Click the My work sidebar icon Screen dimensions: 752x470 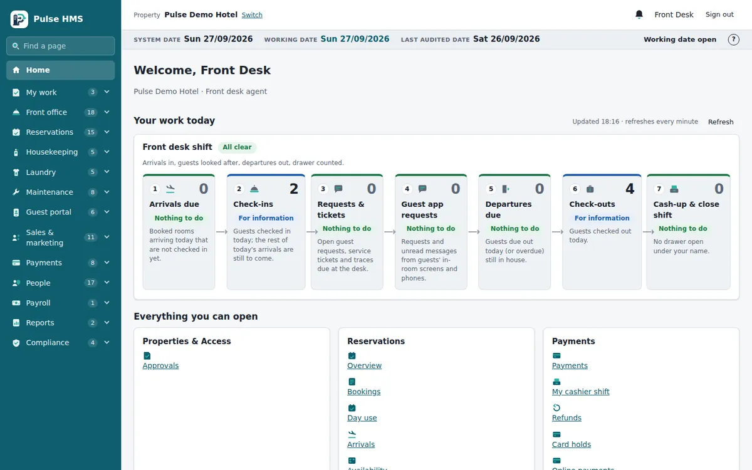(16, 92)
